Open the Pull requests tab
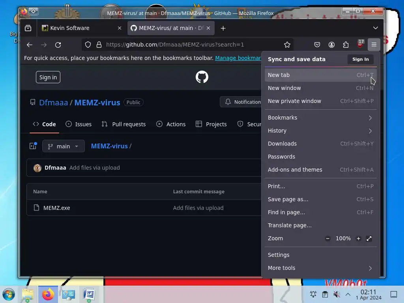Viewport: 404px width, 303px height. tap(123, 124)
